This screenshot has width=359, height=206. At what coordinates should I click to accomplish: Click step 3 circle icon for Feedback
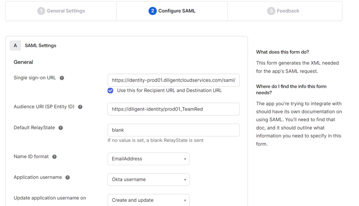click(x=271, y=11)
